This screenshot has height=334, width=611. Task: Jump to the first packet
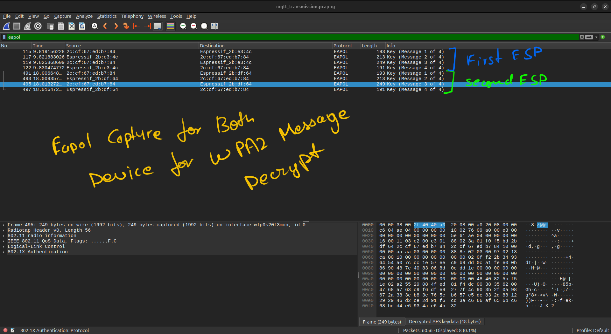[137, 26]
